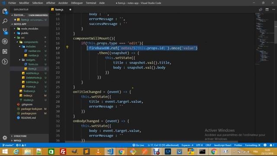Click the master branch indicator
Viewport: 277px width, 156px height.
8,145
